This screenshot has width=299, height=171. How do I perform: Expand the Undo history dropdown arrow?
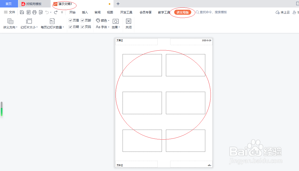point(51,12)
